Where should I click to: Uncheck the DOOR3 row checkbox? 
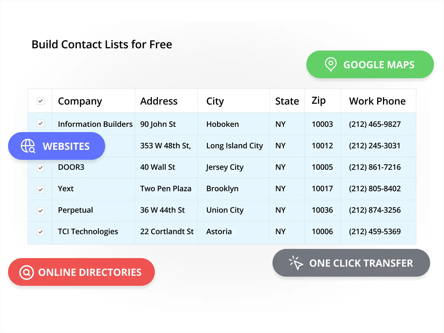click(x=41, y=168)
